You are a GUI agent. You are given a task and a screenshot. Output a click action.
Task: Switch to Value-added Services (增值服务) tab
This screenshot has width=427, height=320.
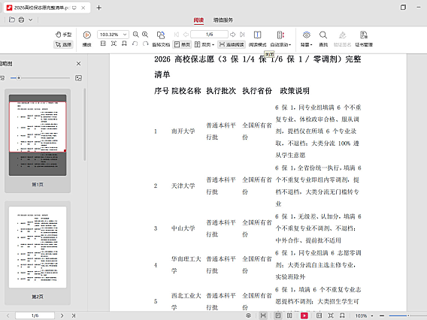point(223,20)
